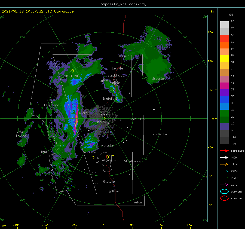Screen dimensions: 245x229
Task: Click the green 22JP arrow legend icon
Action: (224, 178)
